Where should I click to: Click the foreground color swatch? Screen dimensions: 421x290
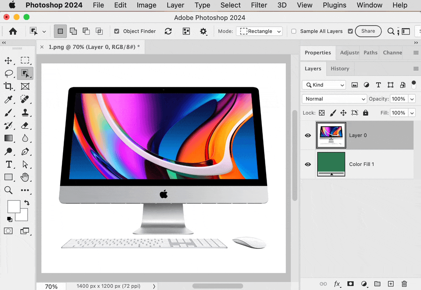click(14, 206)
